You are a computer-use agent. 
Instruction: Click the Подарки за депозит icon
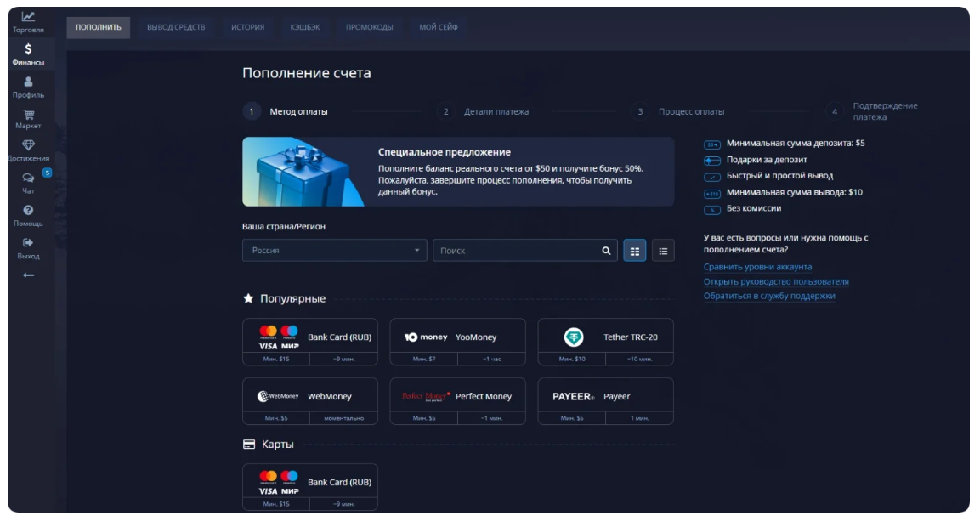(712, 161)
